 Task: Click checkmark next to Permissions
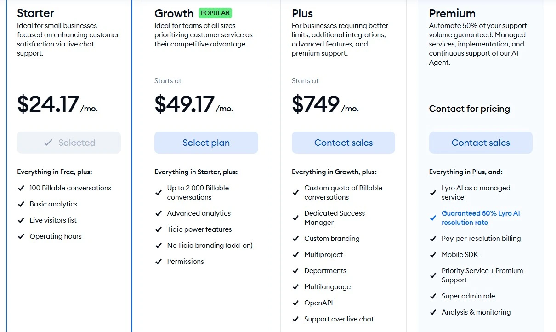158,262
